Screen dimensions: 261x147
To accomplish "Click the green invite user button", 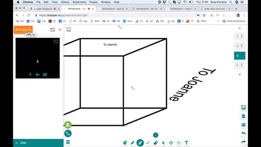I will coord(68,125).
